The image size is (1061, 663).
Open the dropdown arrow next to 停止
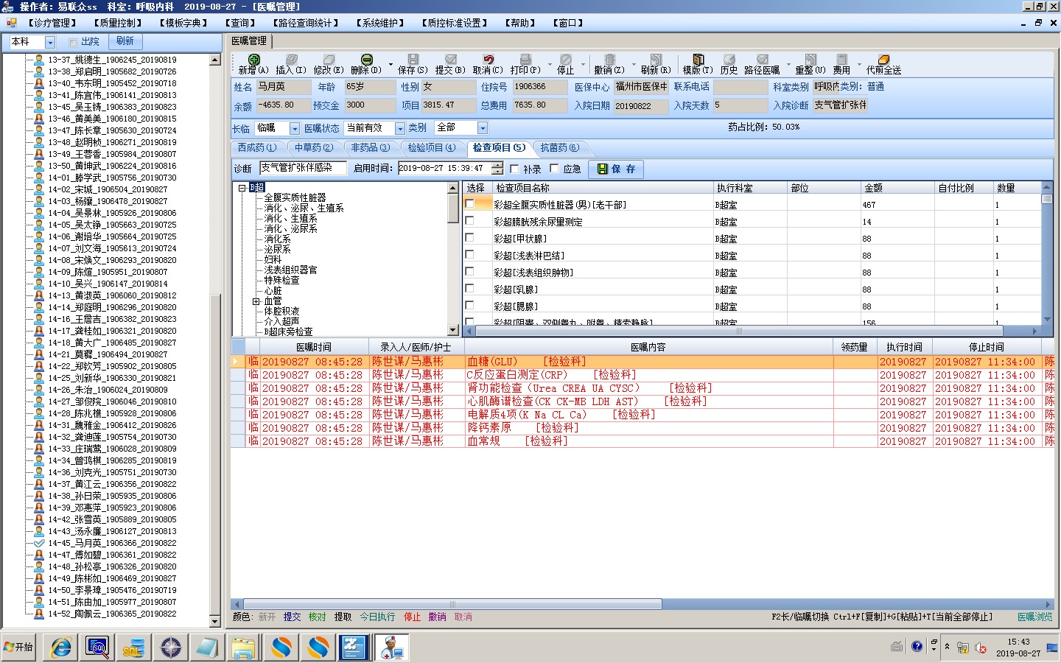[582, 64]
